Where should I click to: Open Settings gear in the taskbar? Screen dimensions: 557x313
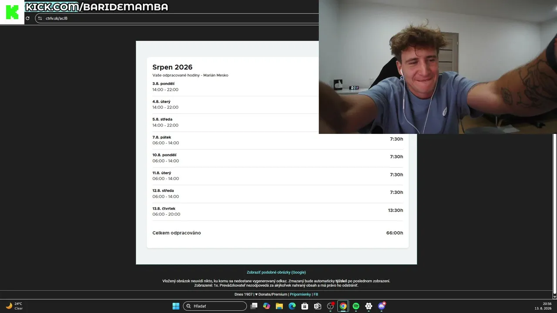click(x=369, y=306)
